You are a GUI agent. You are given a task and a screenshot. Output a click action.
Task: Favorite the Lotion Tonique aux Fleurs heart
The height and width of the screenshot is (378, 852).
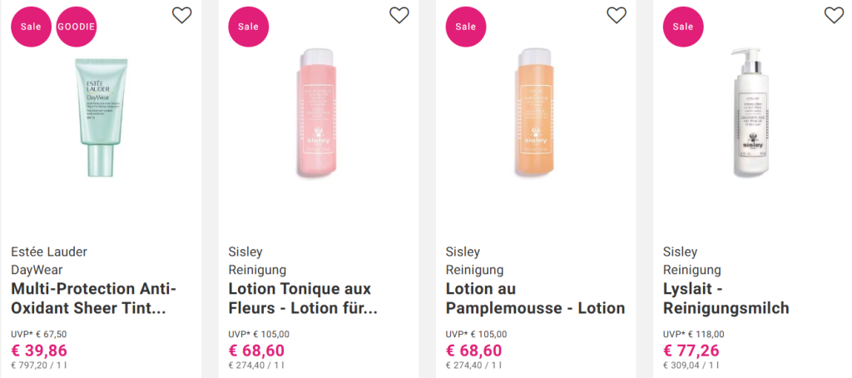coord(399,15)
